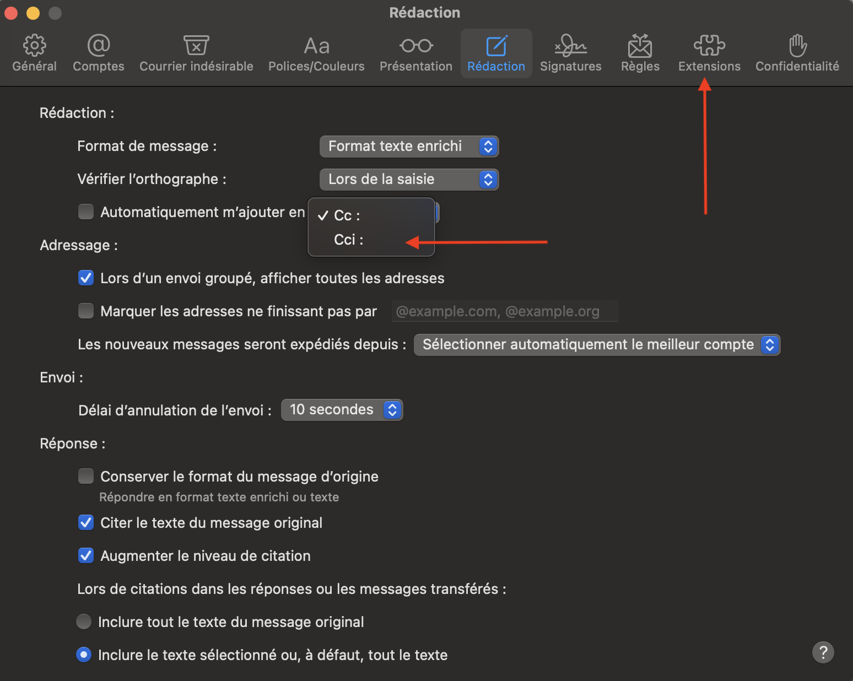Image resolution: width=853 pixels, height=681 pixels.
Task: Open the Délai d'annulation 10 secondes dropdown
Action: tap(342, 410)
